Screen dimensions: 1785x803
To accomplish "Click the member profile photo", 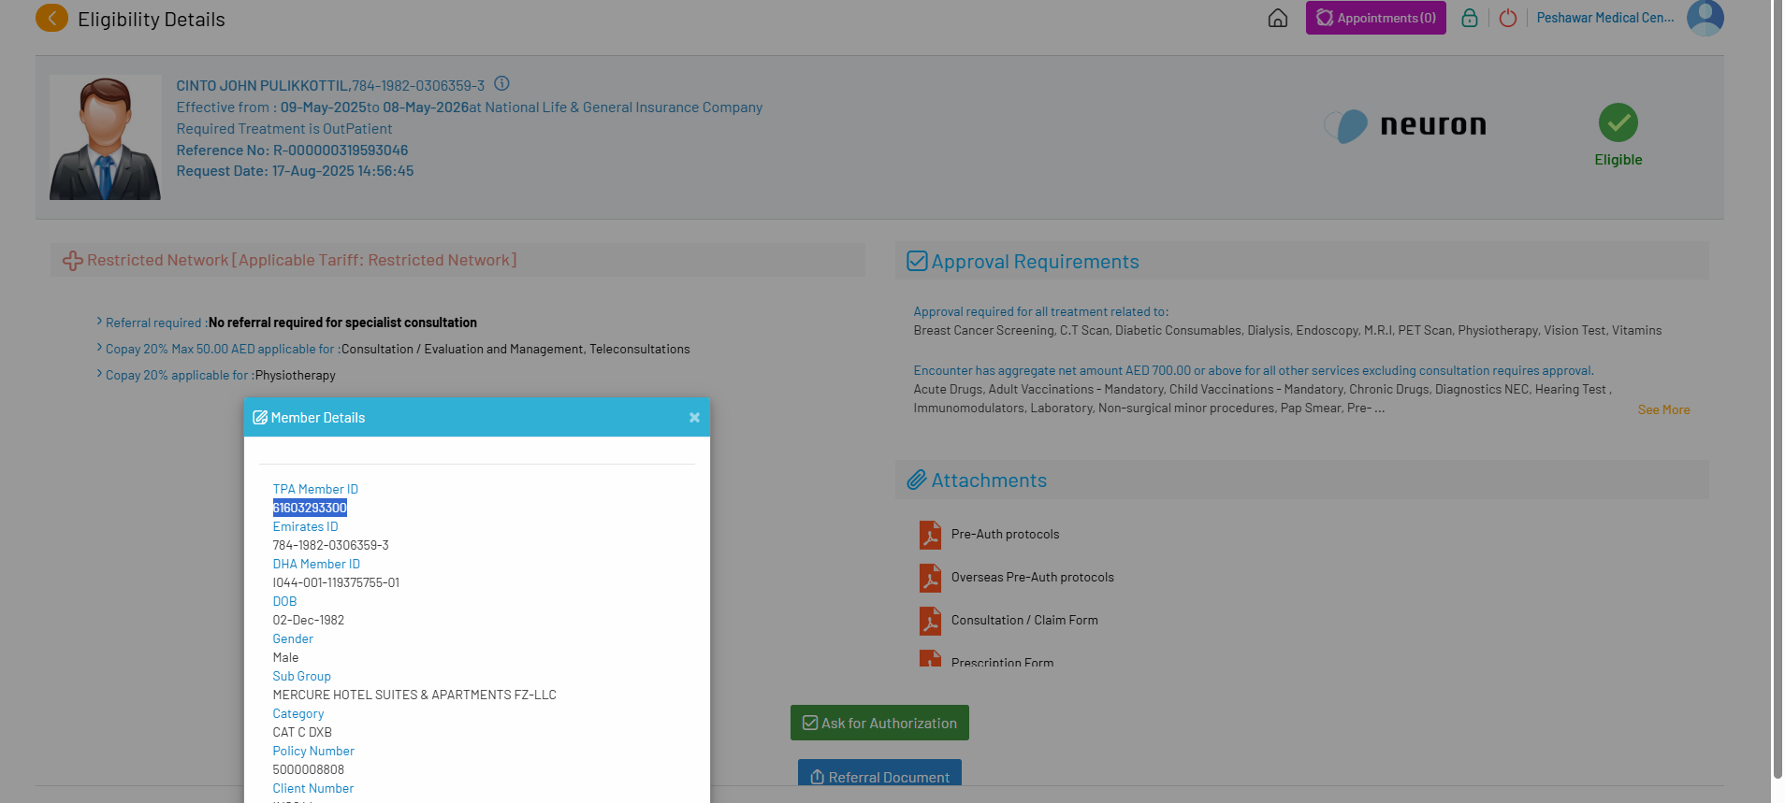I will (106, 137).
